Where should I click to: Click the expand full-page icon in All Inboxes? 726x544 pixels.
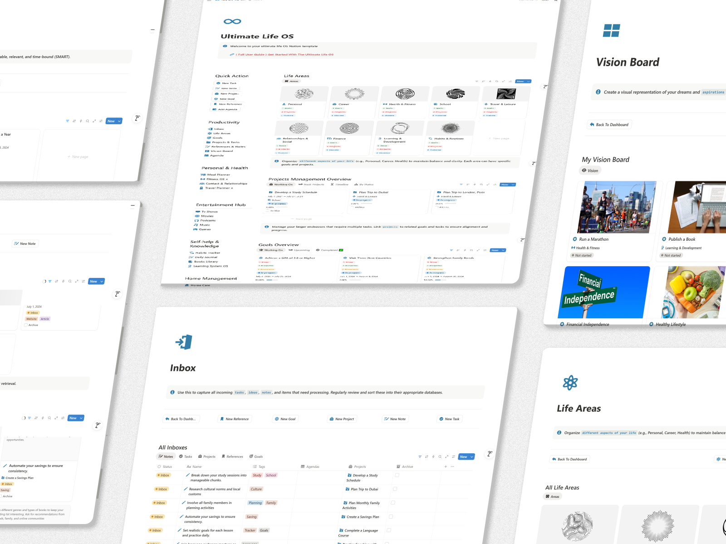pyautogui.click(x=446, y=457)
